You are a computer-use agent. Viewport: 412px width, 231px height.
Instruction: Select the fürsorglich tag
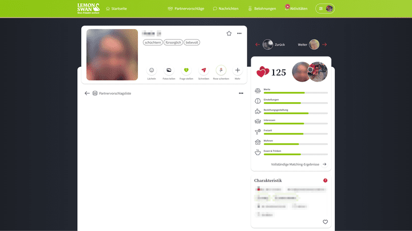pyautogui.click(x=173, y=42)
